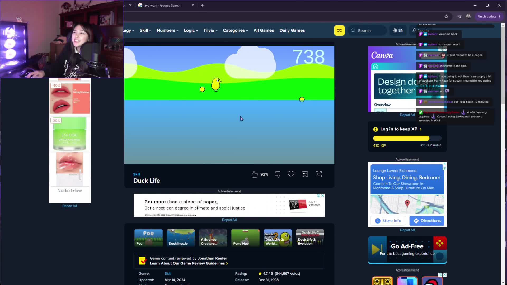Click Report Ad under Lounge Lovers ad

407,230
